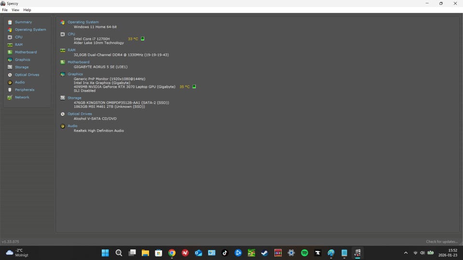The width and height of the screenshot is (463, 260).
Task: Click the GPU temperature 35 °C reading
Action: point(185,87)
